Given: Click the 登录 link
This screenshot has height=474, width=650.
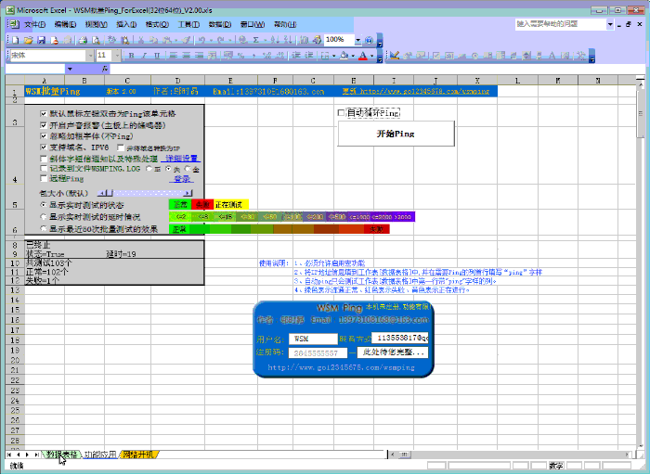Looking at the screenshot, I should (182, 179).
